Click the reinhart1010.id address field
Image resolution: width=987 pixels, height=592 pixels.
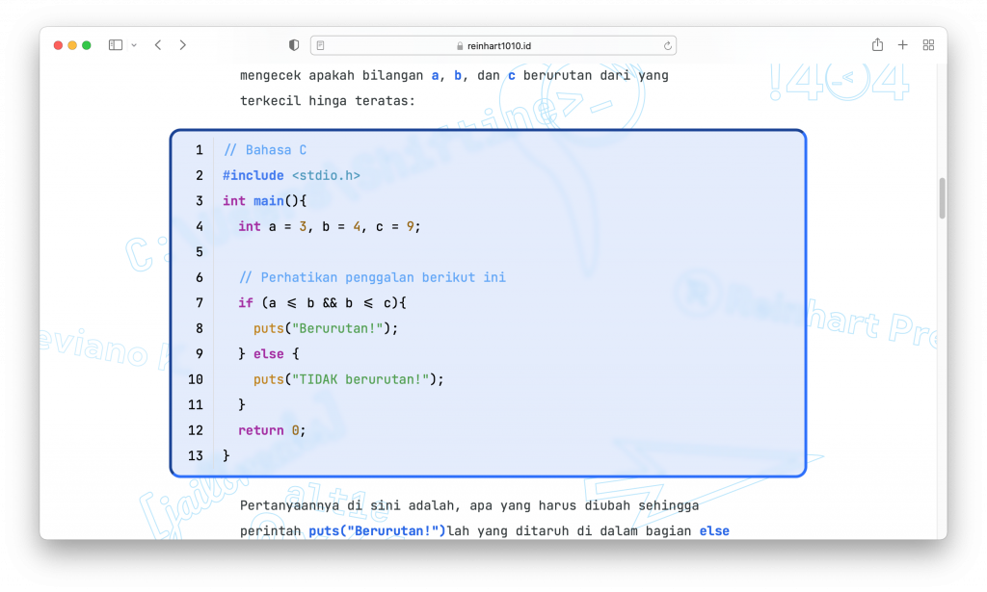point(493,45)
